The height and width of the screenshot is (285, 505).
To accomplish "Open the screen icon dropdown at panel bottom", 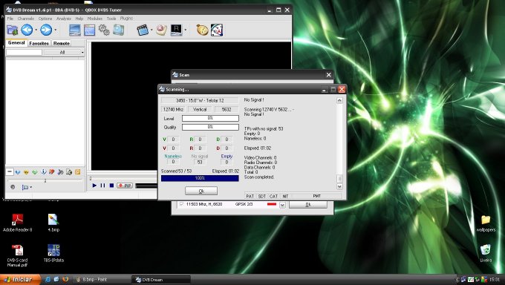I will [27, 187].
